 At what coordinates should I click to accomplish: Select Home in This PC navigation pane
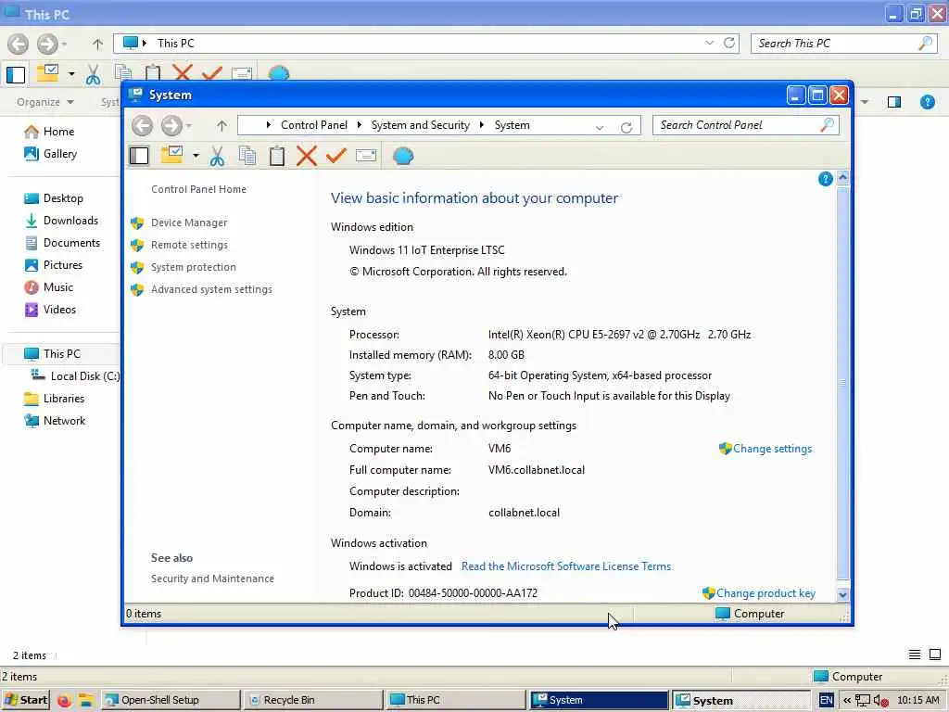coord(58,132)
